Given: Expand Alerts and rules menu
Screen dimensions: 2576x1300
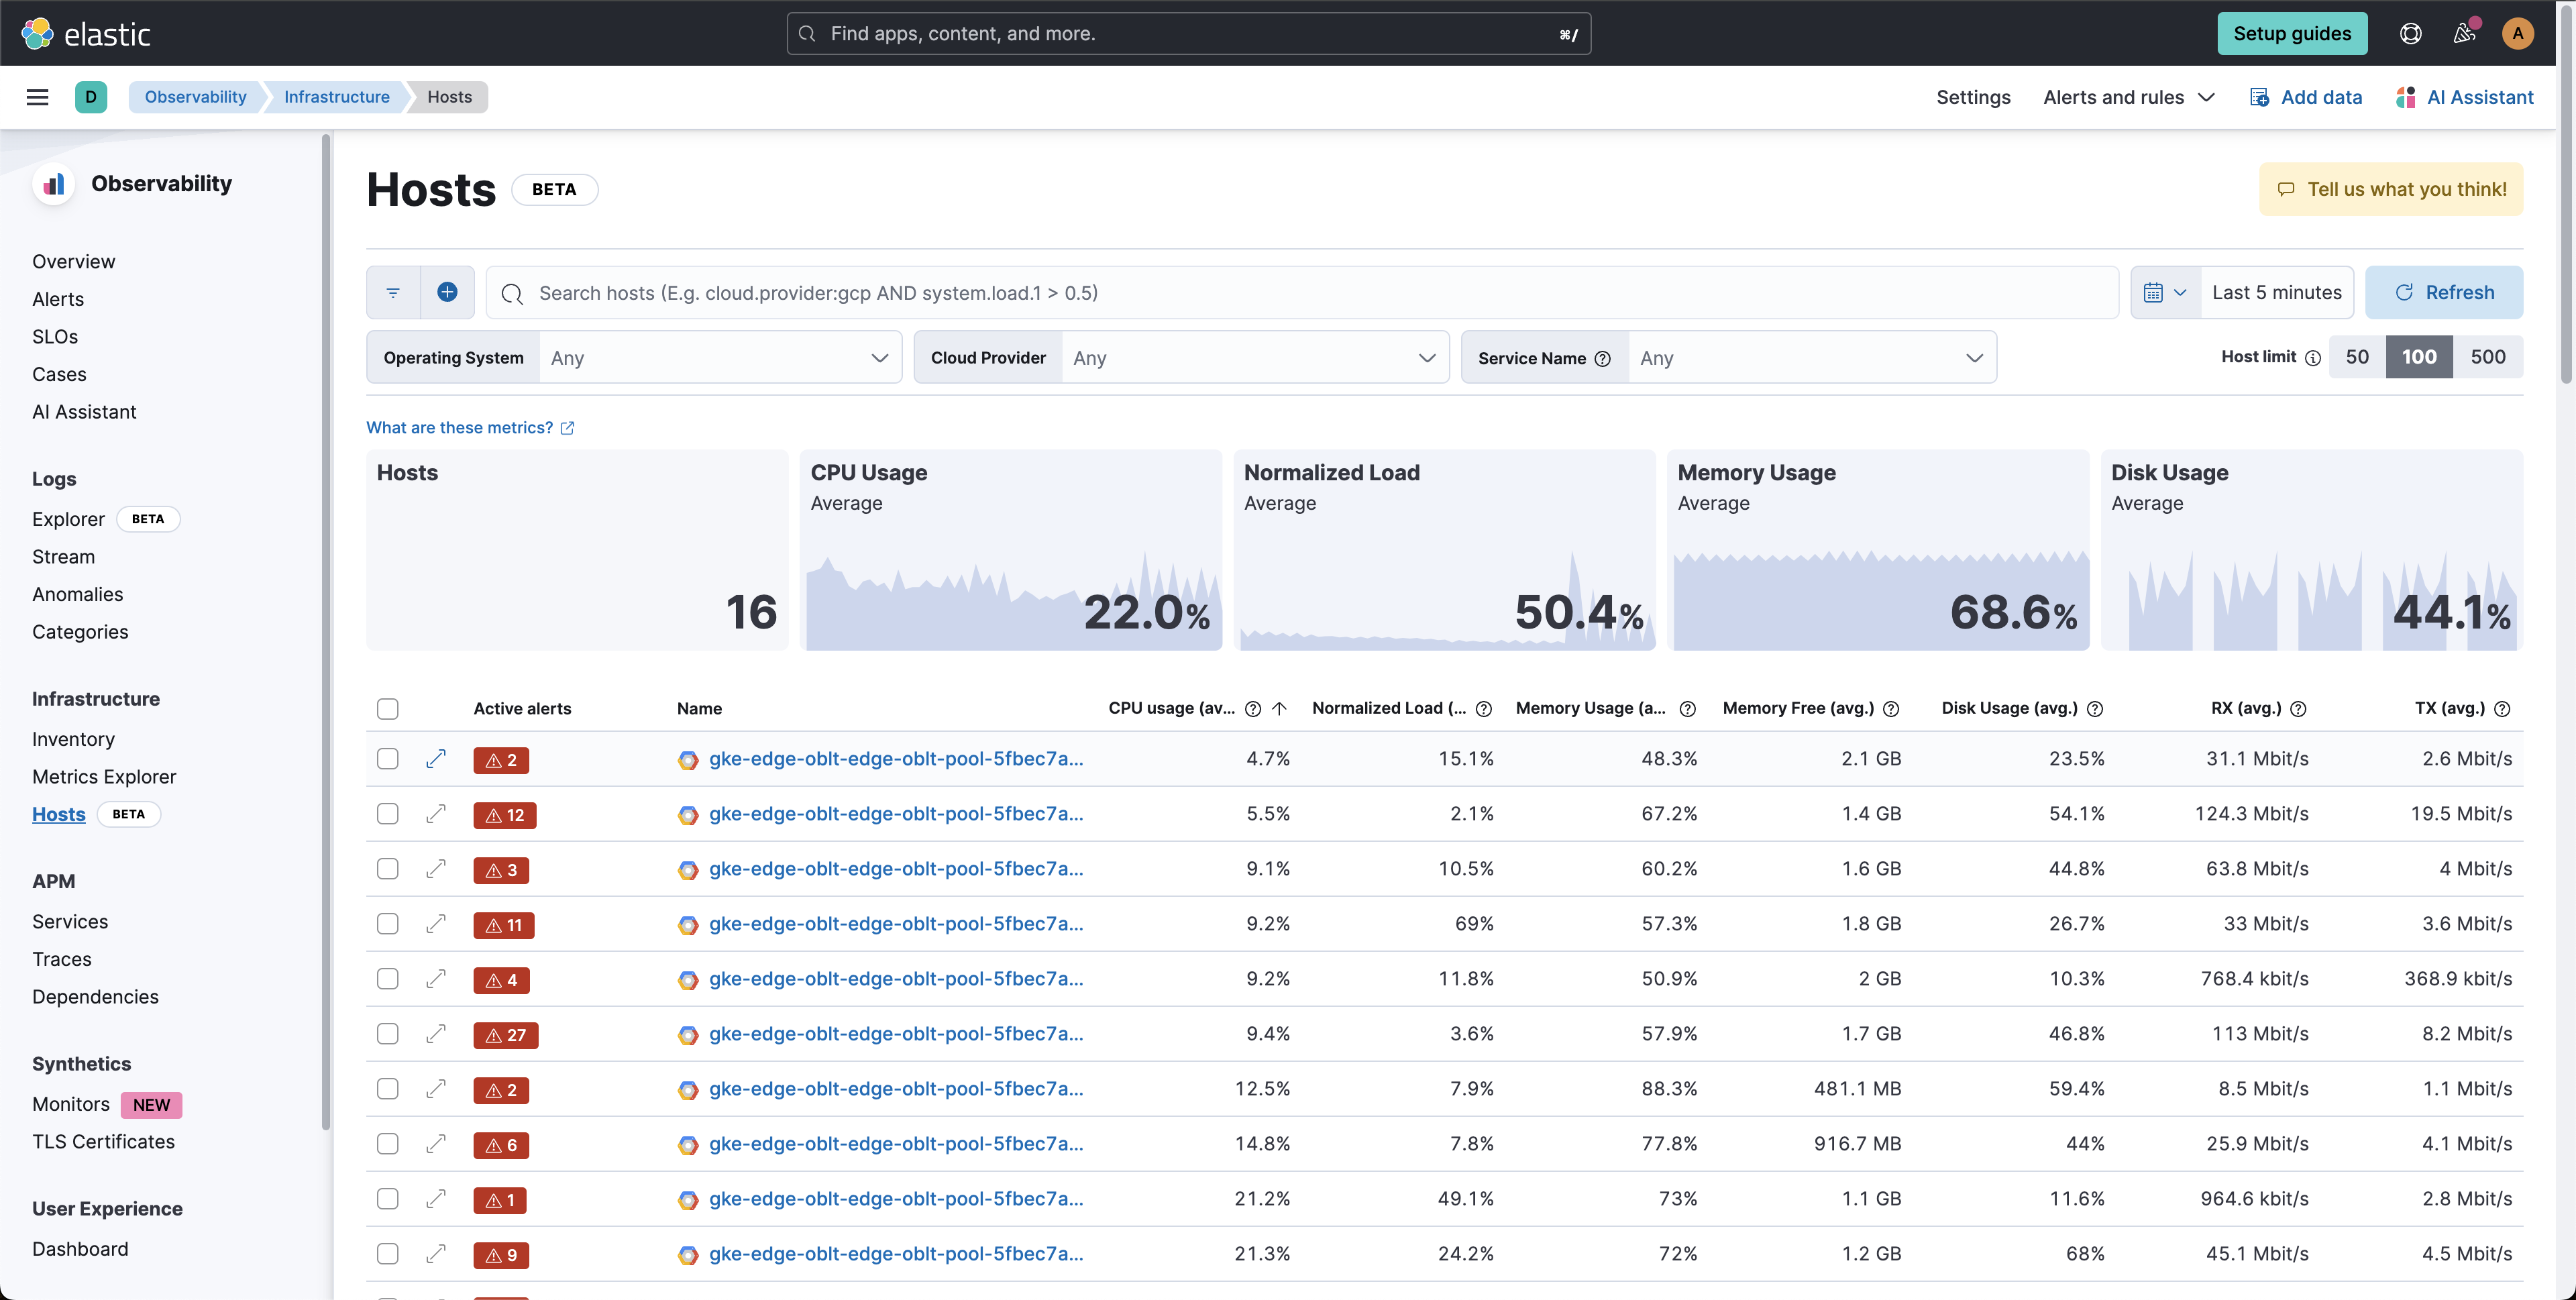Looking at the screenshot, I should coord(2129,97).
